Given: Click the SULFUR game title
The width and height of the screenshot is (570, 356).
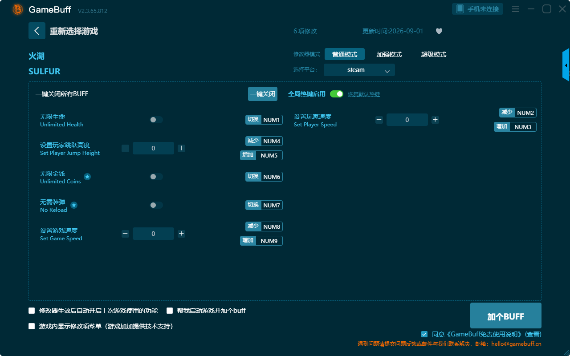Looking at the screenshot, I should 45,71.
